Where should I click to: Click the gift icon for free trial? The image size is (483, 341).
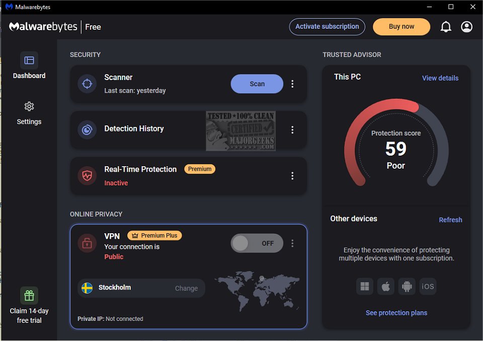(x=29, y=296)
